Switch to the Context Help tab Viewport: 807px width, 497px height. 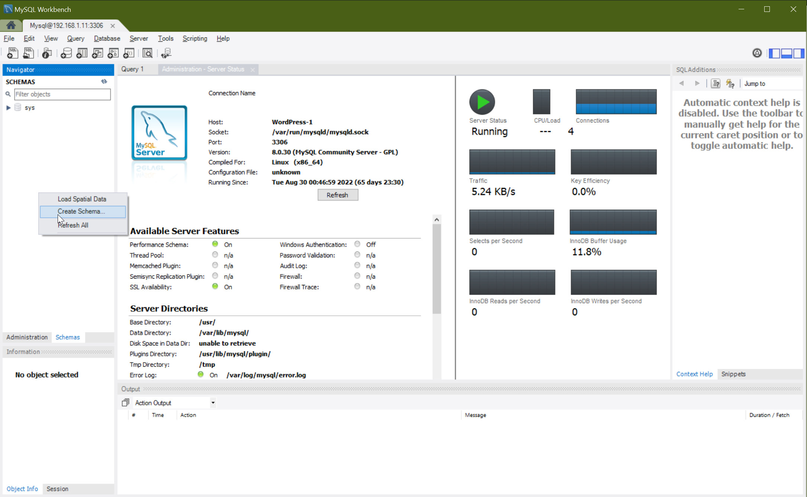pos(694,374)
